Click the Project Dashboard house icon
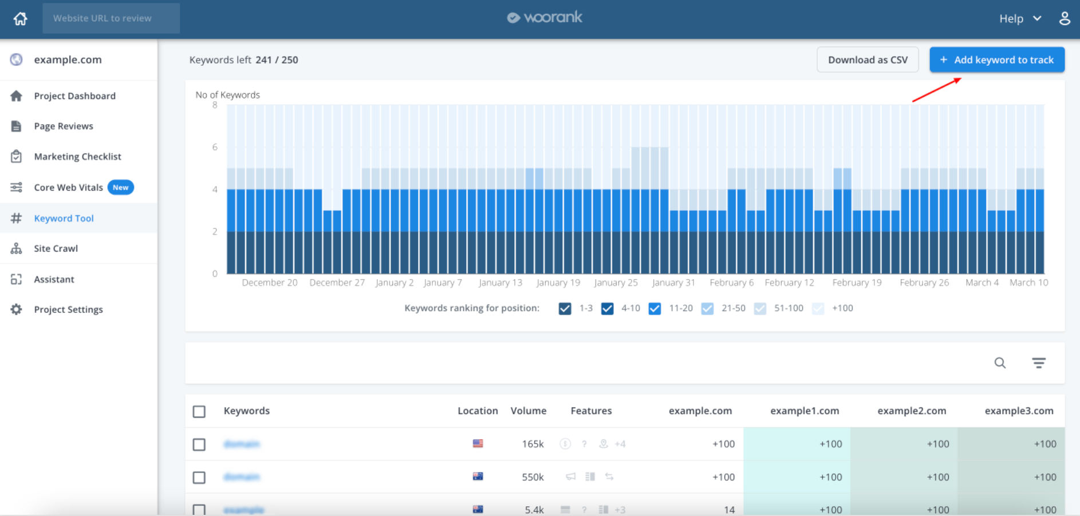The height and width of the screenshot is (516, 1080). [17, 96]
